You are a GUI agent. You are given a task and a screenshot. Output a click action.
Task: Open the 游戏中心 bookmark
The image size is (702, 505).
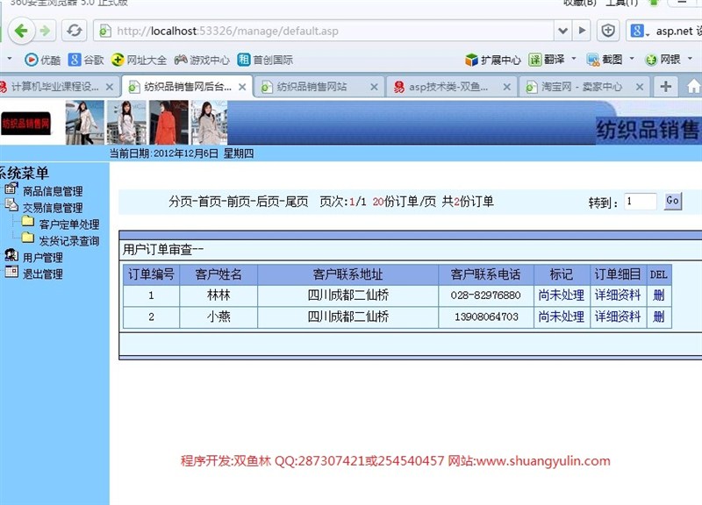tap(202, 60)
